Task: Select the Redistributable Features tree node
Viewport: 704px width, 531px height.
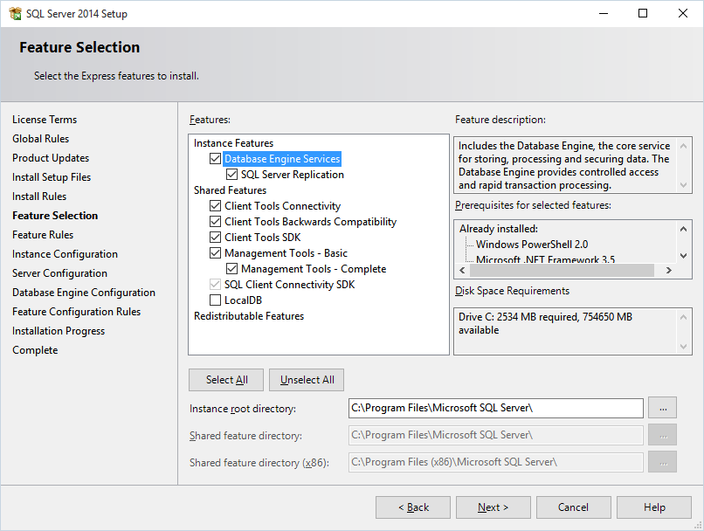Action: pyautogui.click(x=249, y=316)
